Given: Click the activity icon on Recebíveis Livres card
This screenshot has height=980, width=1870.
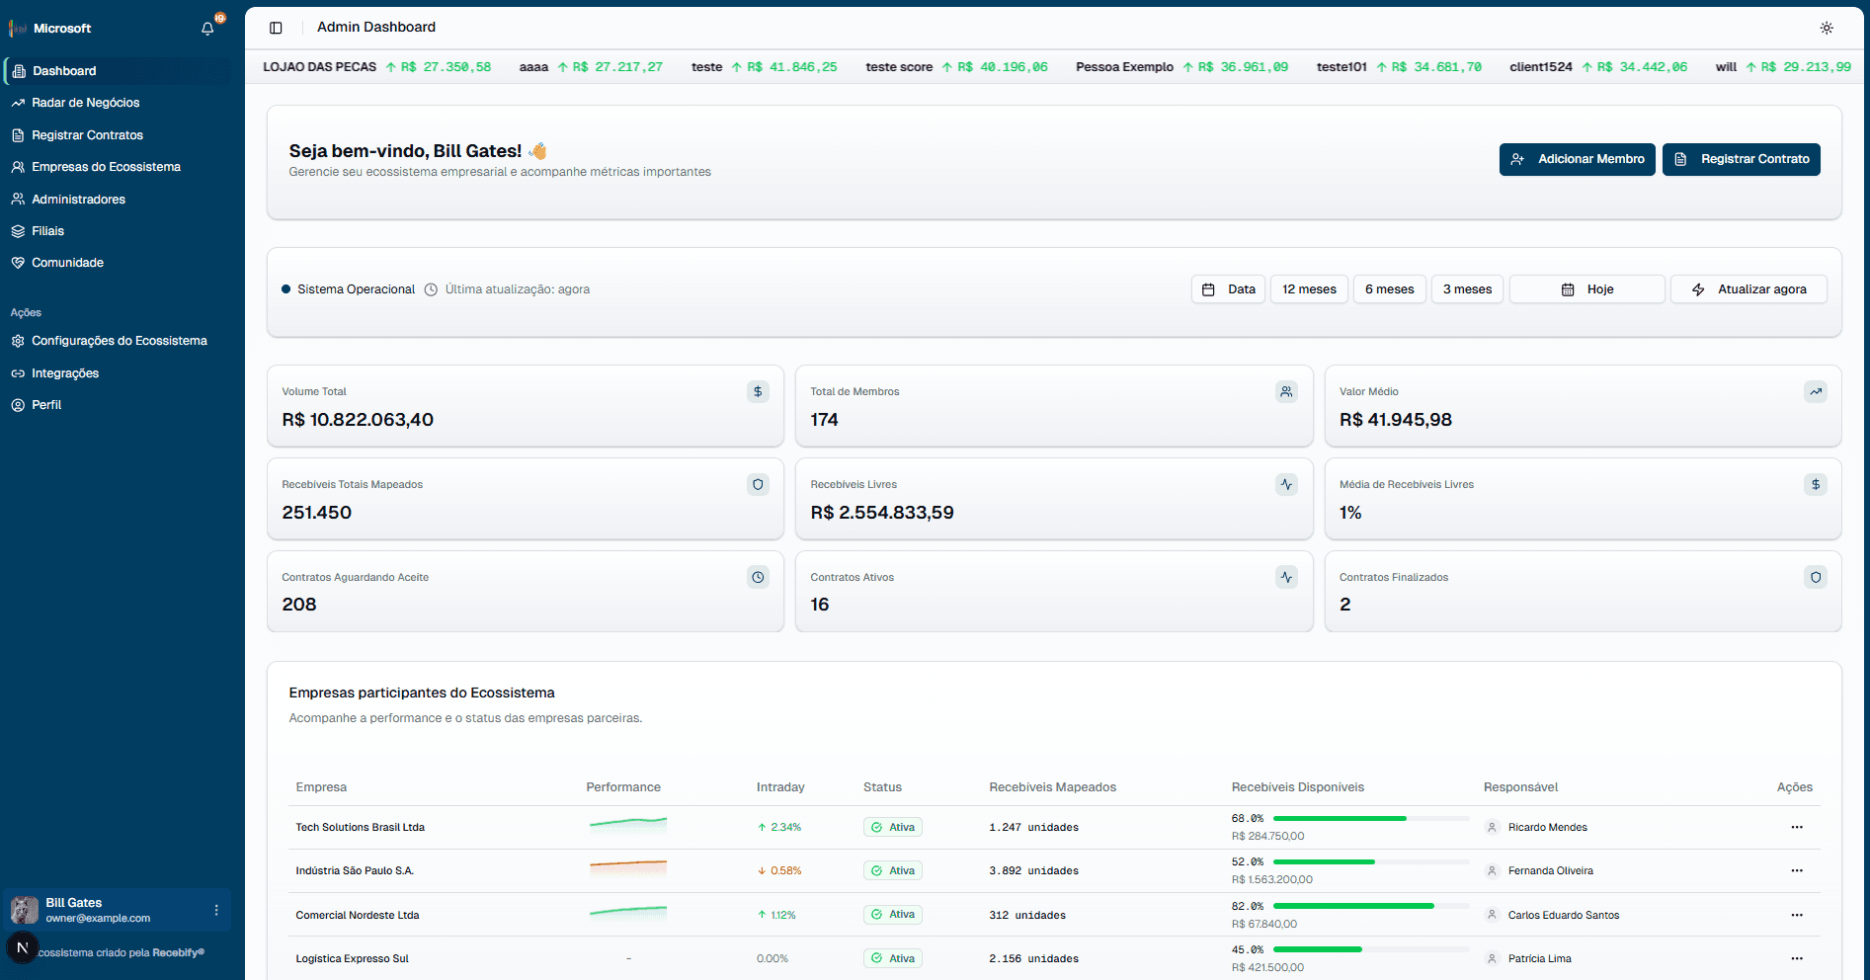Looking at the screenshot, I should 1286,484.
